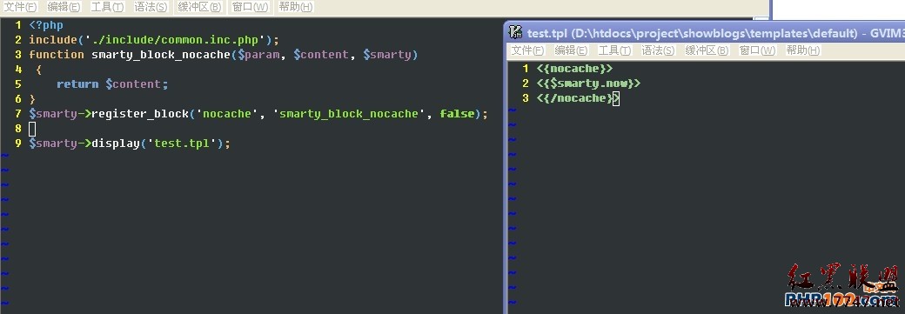This screenshot has height=314, width=905.
Task: Open 缓冲区(B) menu in the test.tpl window
Action: [707, 50]
